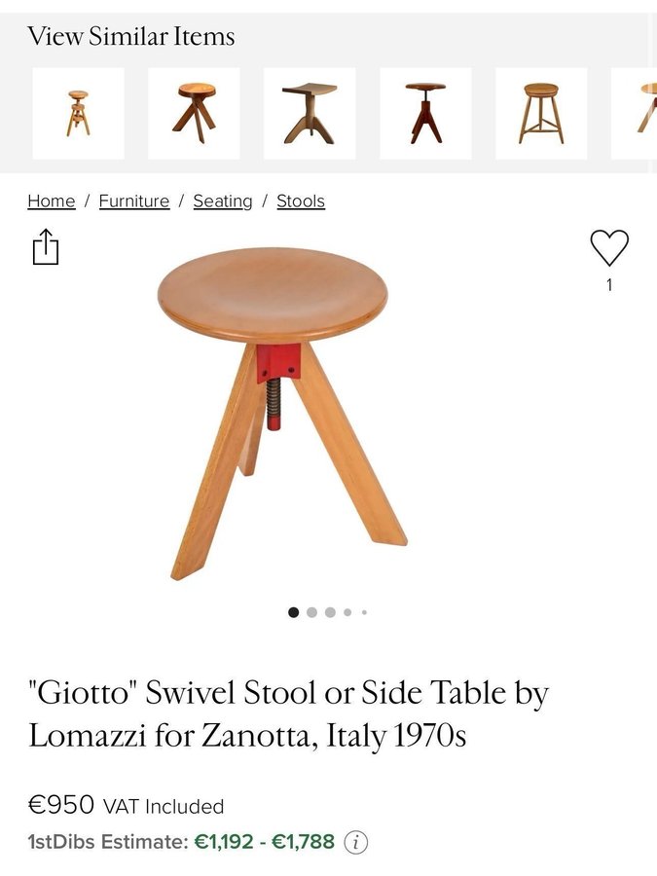The image size is (657, 876).
Task: View the first similar stool thumbnail
Action: pos(78,114)
